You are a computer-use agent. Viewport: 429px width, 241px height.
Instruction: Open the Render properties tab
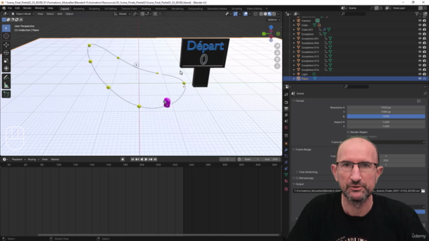286,102
